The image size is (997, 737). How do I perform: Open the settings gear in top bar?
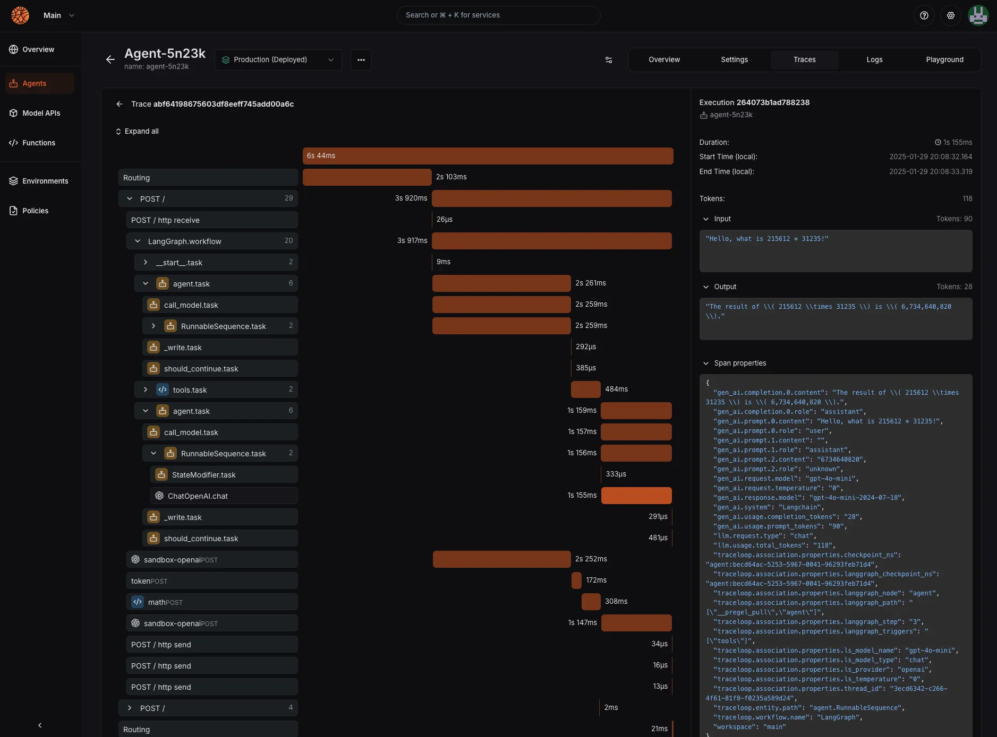(951, 15)
